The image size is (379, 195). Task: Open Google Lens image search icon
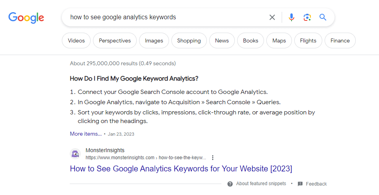pyautogui.click(x=307, y=17)
